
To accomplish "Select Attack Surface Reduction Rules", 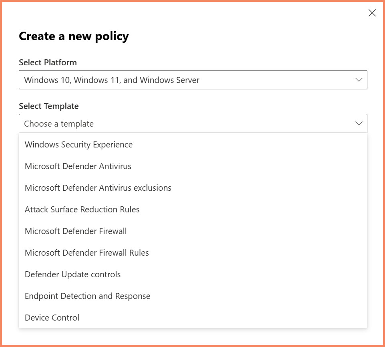I will (x=193, y=210).
